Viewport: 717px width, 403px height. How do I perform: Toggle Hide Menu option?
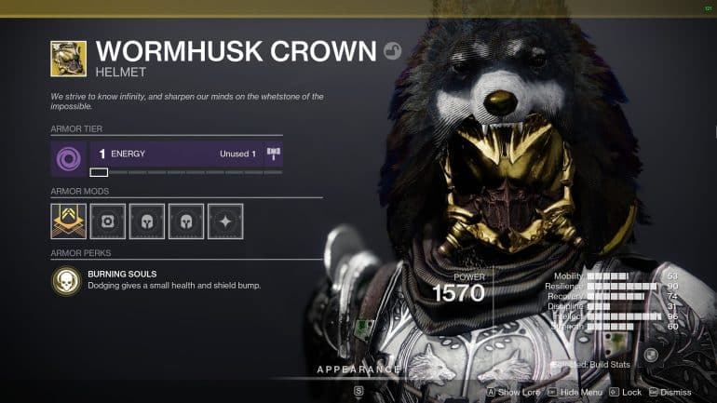point(575,392)
